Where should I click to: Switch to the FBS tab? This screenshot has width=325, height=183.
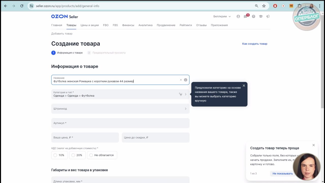click(115, 25)
